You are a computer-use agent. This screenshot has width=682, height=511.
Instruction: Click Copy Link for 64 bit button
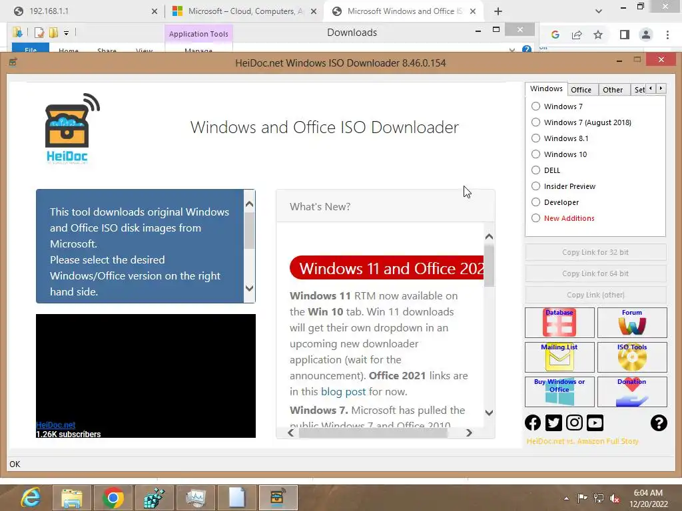(x=595, y=273)
